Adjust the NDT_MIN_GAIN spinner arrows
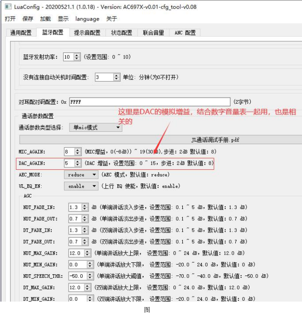 tap(90, 265)
